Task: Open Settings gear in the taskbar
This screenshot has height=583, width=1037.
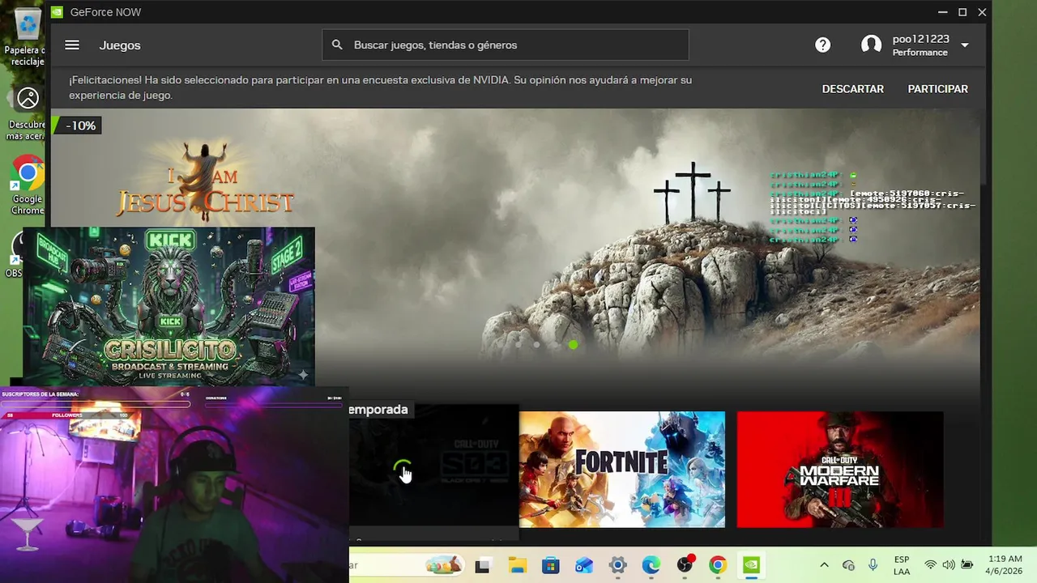Action: coord(618,565)
